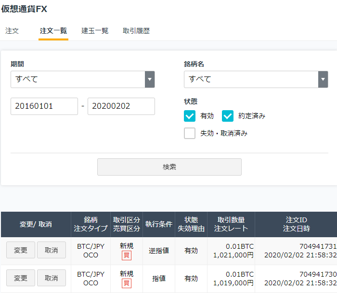
Task: Click the 取引区分 売買区分 column header
Action: pos(127,224)
